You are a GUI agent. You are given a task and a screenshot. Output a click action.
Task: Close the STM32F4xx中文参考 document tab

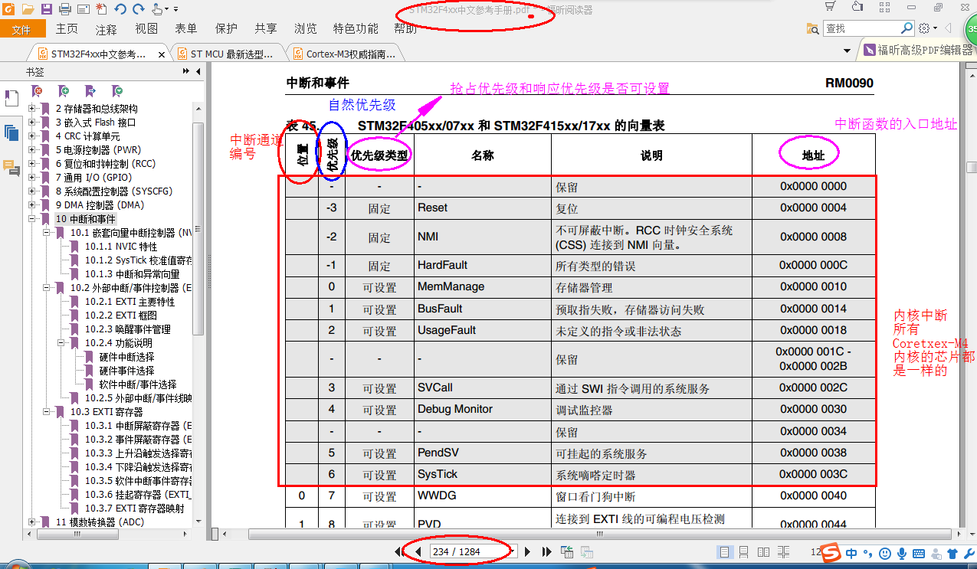[x=162, y=54]
